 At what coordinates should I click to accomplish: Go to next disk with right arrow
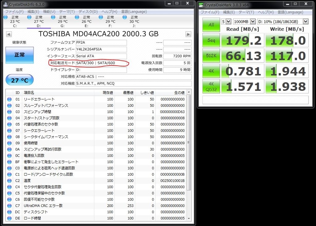[188, 34]
